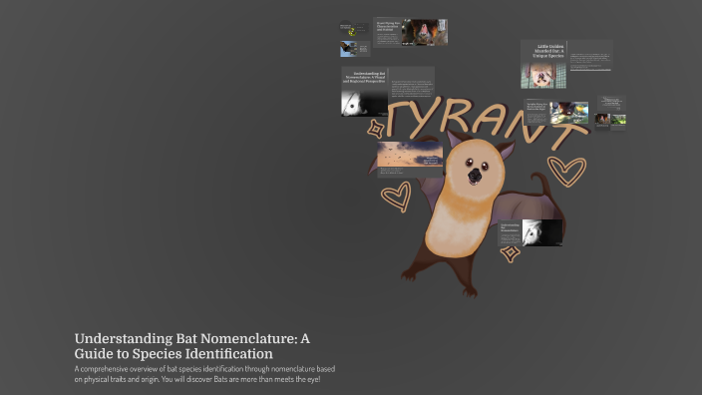The image size is (702, 395).
Task: Click the subtitle starting 'A comprehensive overview of bat species'
Action: pyautogui.click(x=204, y=374)
